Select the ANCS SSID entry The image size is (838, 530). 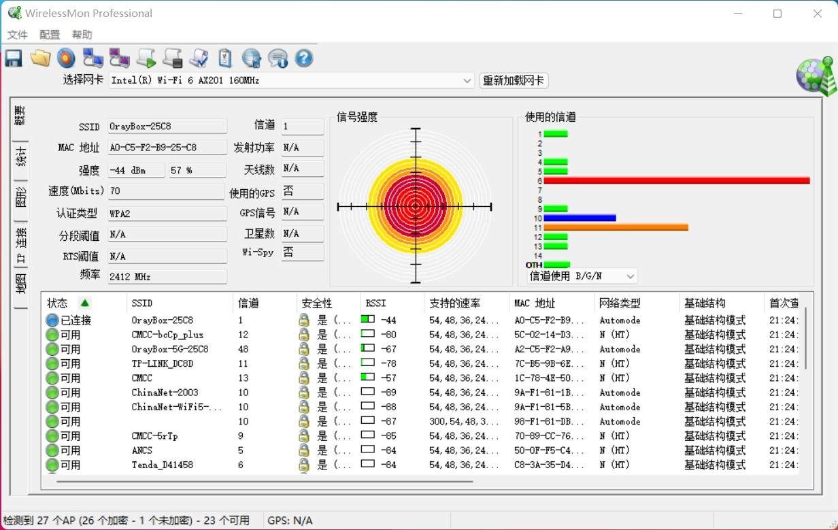coord(141,450)
